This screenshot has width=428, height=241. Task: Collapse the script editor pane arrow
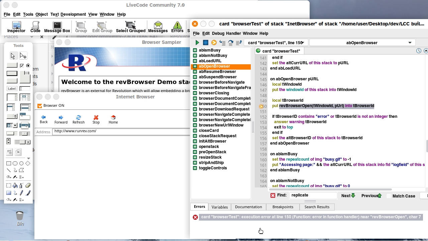(x=426, y=51)
